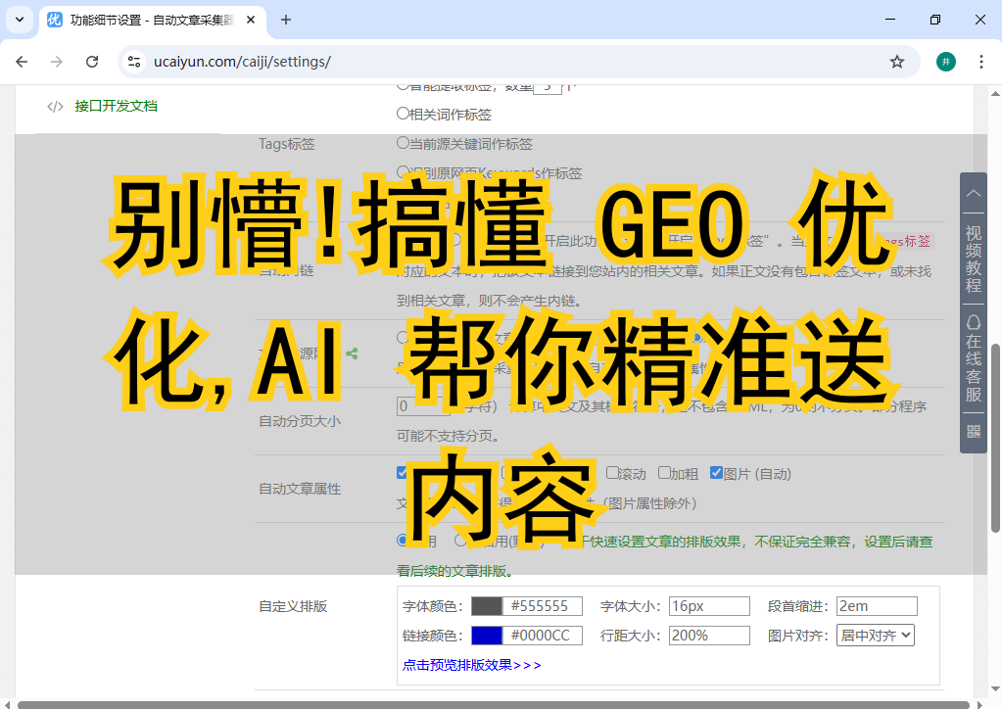The width and height of the screenshot is (1002, 709).
Task: Click the blue link color swatch
Action: (487, 636)
